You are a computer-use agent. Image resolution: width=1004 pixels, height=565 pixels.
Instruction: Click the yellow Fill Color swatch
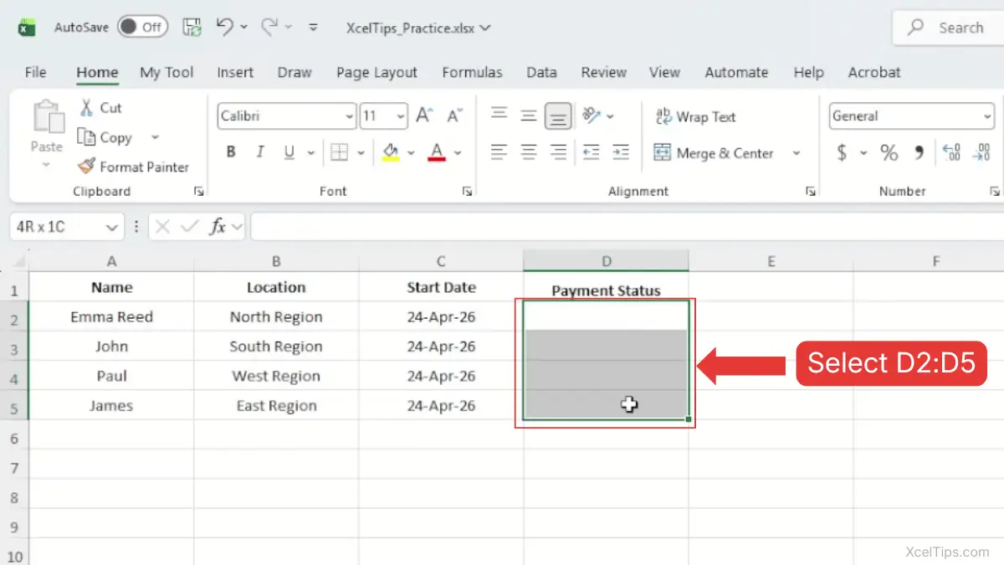[391, 152]
